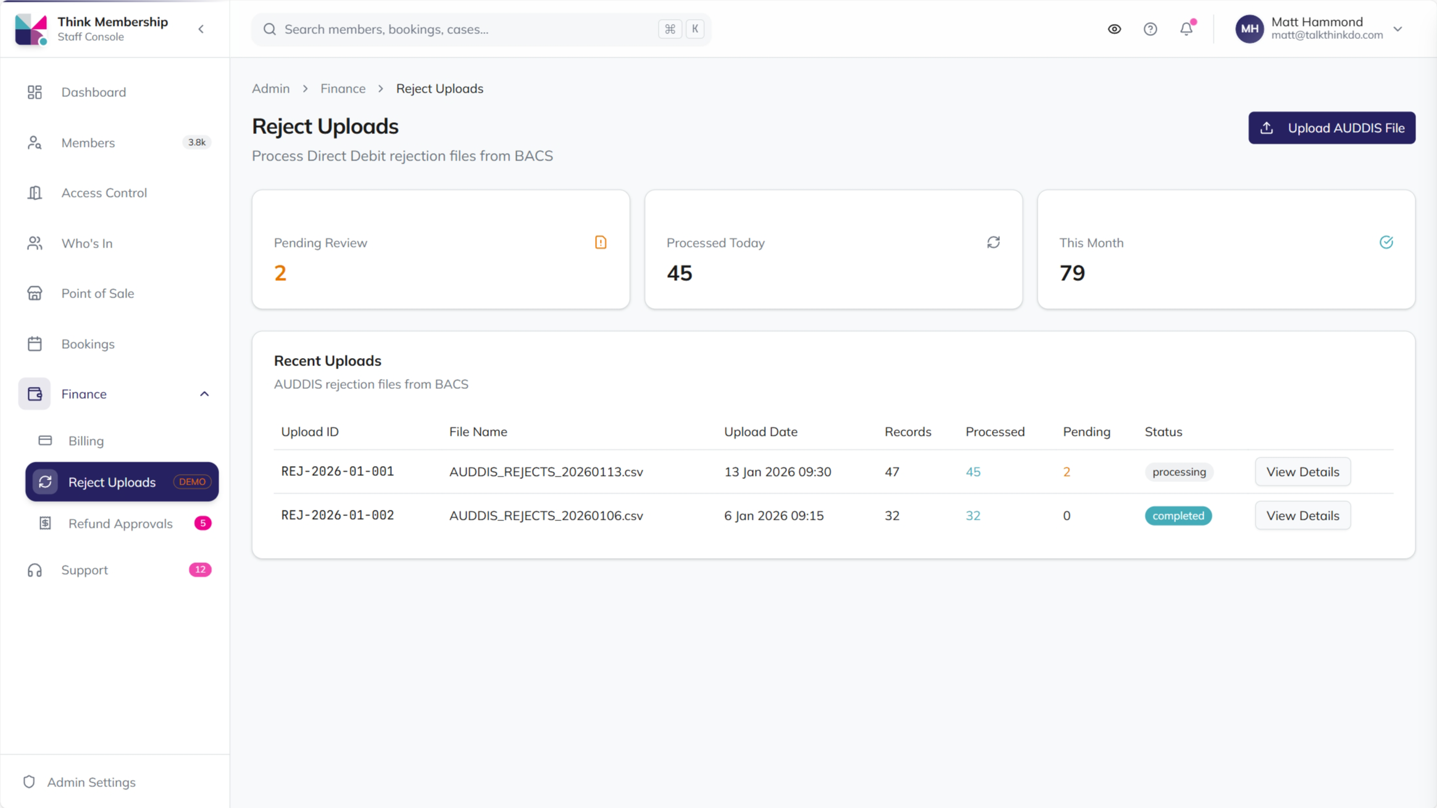
Task: View Details for REJ-2026-01-001
Action: 1302,472
